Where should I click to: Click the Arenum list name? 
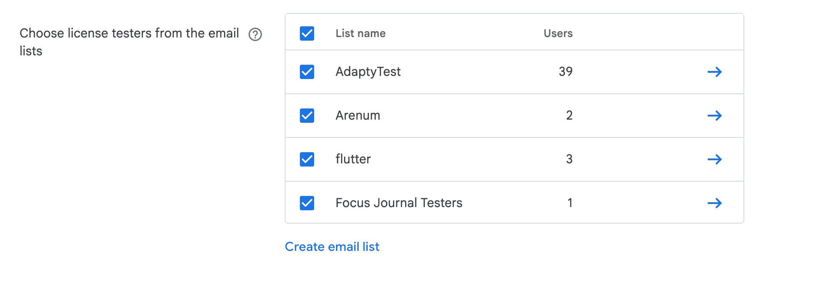pyautogui.click(x=358, y=116)
